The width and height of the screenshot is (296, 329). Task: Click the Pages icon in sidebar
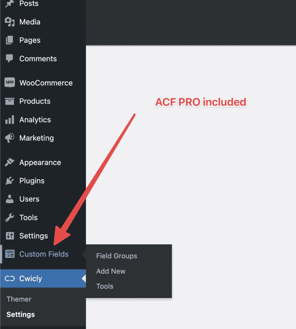tap(10, 40)
